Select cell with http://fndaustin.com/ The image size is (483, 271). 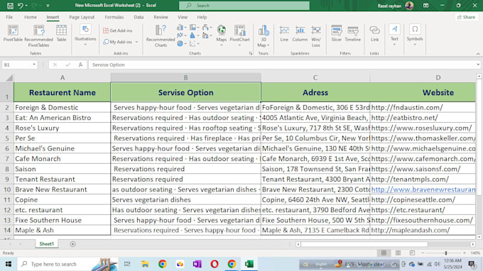point(423,107)
